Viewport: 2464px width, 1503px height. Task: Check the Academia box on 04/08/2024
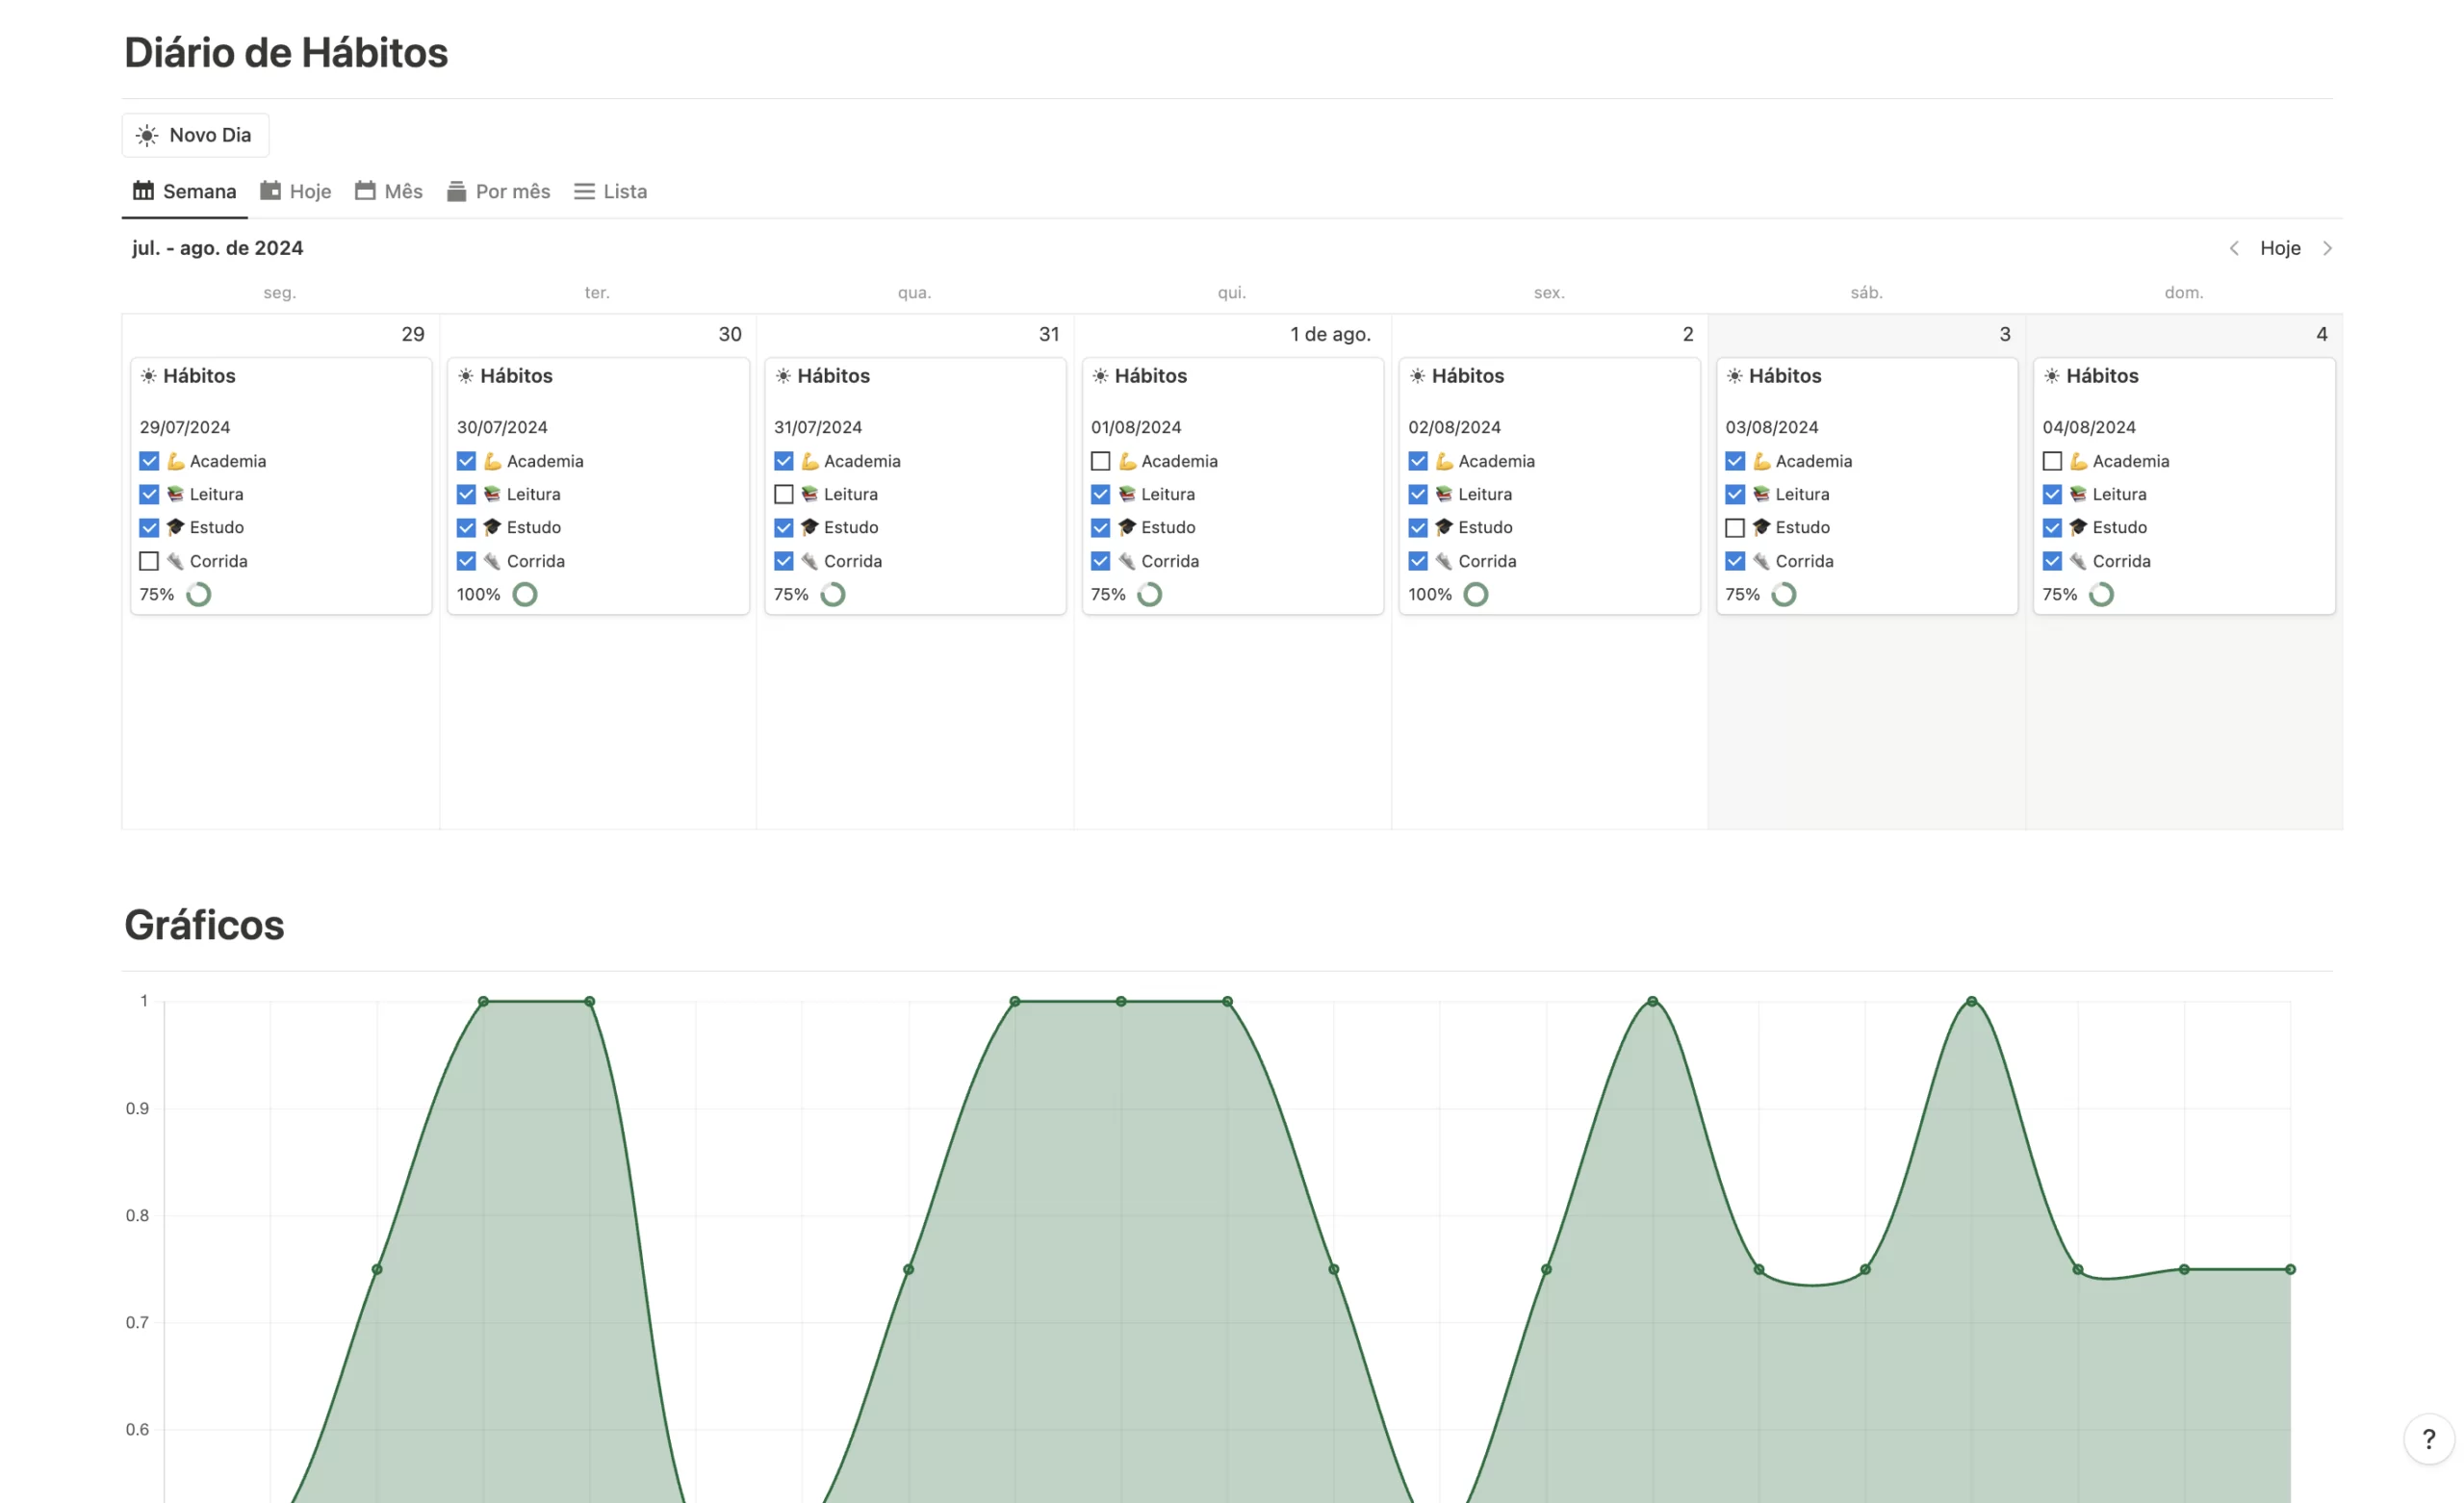click(2052, 461)
